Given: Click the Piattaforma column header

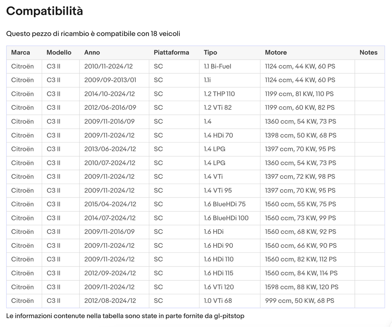Looking at the screenshot, I should pos(171,53).
